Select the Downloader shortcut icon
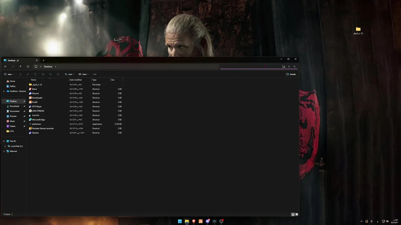This screenshot has height=225, width=401. 30,98
